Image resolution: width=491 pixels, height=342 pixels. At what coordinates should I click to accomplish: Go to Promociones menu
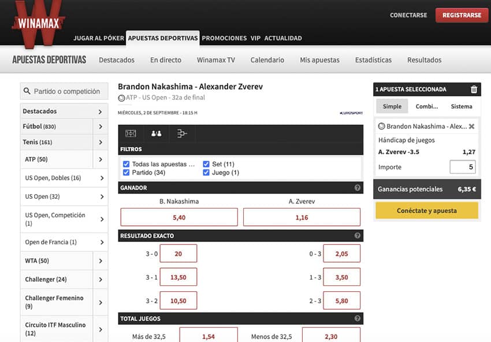coord(224,38)
